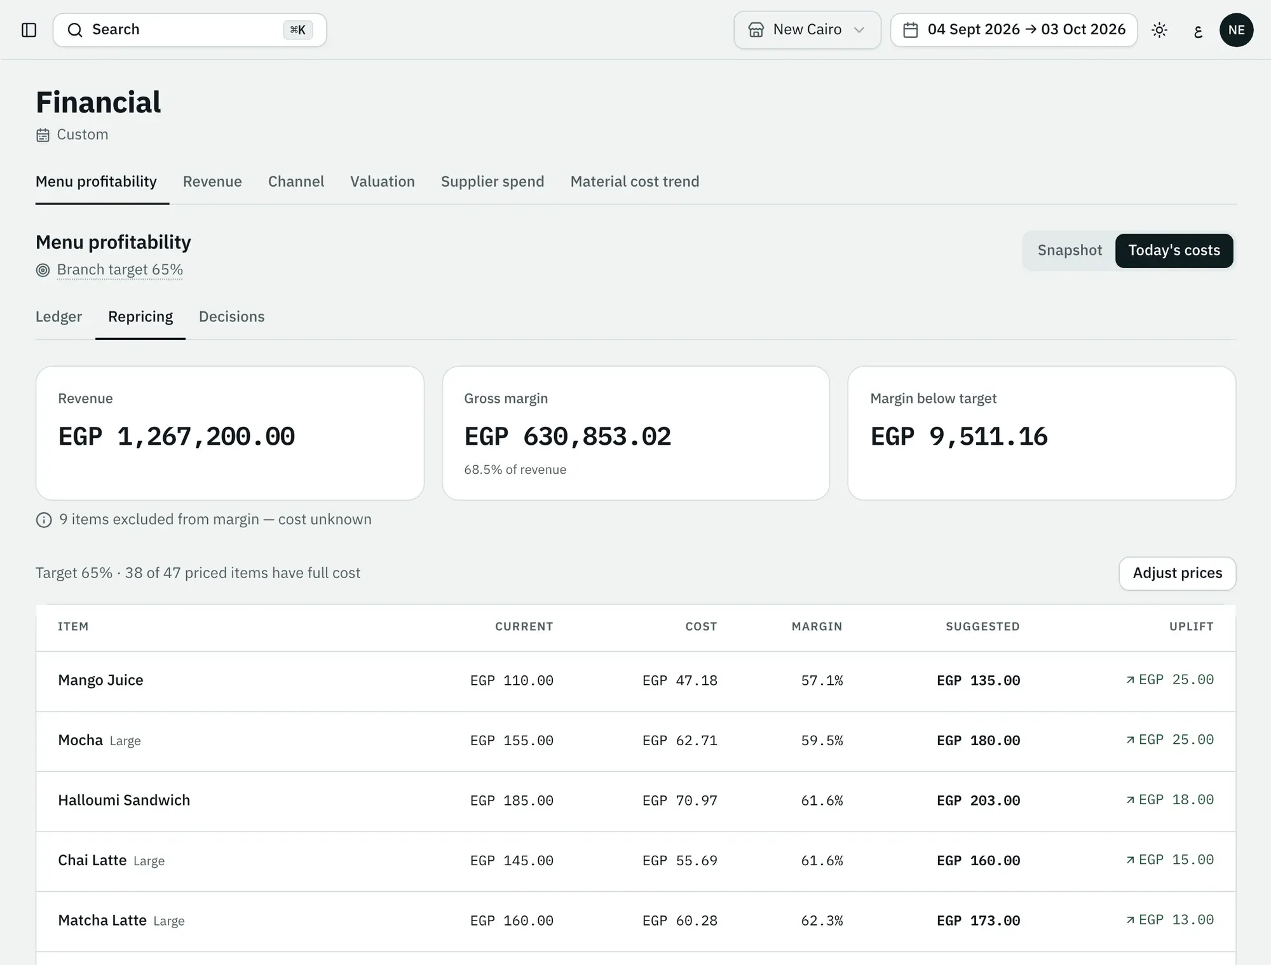
Task: Click uplift arrow icon in Halloumi Sandwich row
Action: point(1131,800)
